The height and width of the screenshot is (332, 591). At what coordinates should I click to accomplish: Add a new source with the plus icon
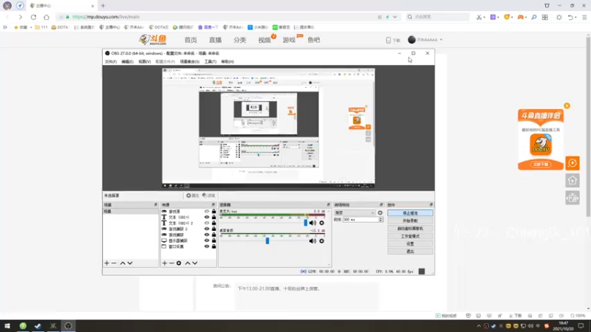pos(164,263)
